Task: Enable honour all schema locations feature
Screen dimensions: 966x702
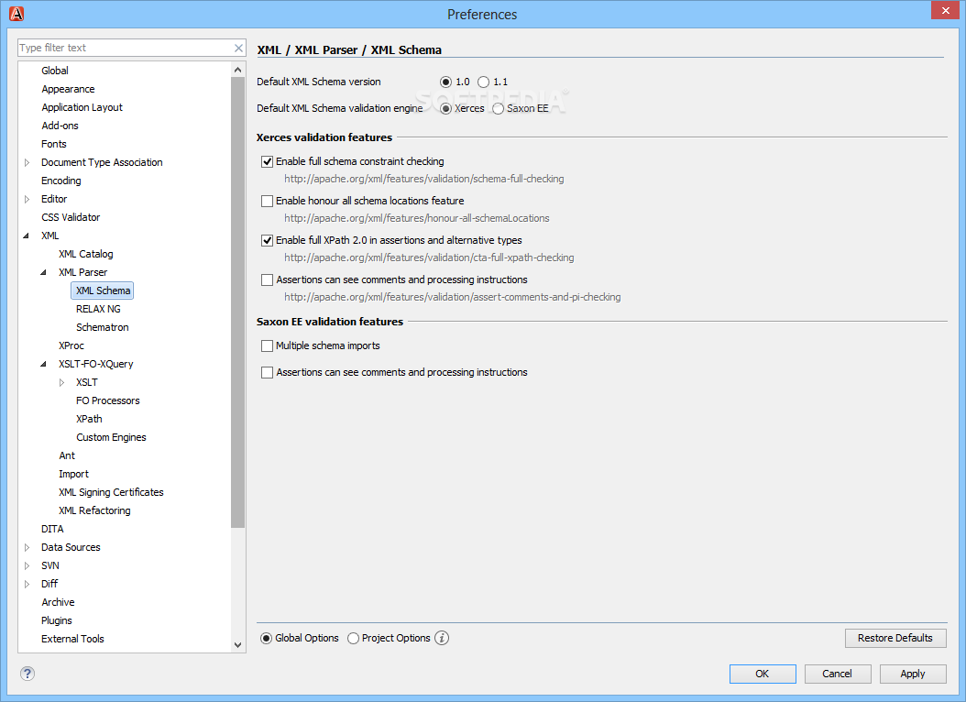Action: coord(267,202)
